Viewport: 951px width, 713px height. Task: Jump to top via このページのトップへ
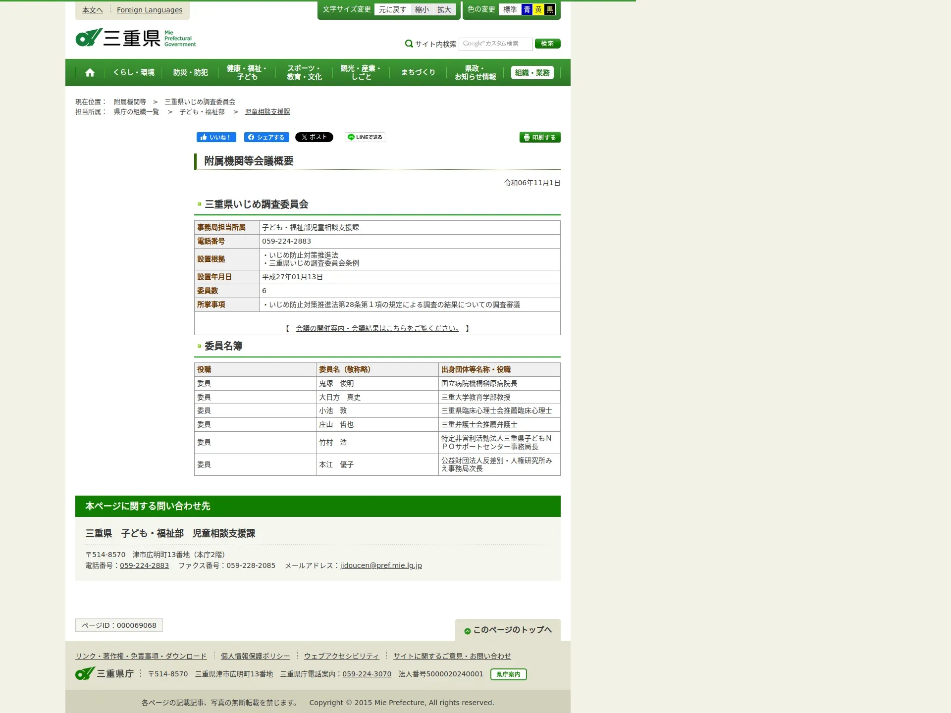point(508,630)
